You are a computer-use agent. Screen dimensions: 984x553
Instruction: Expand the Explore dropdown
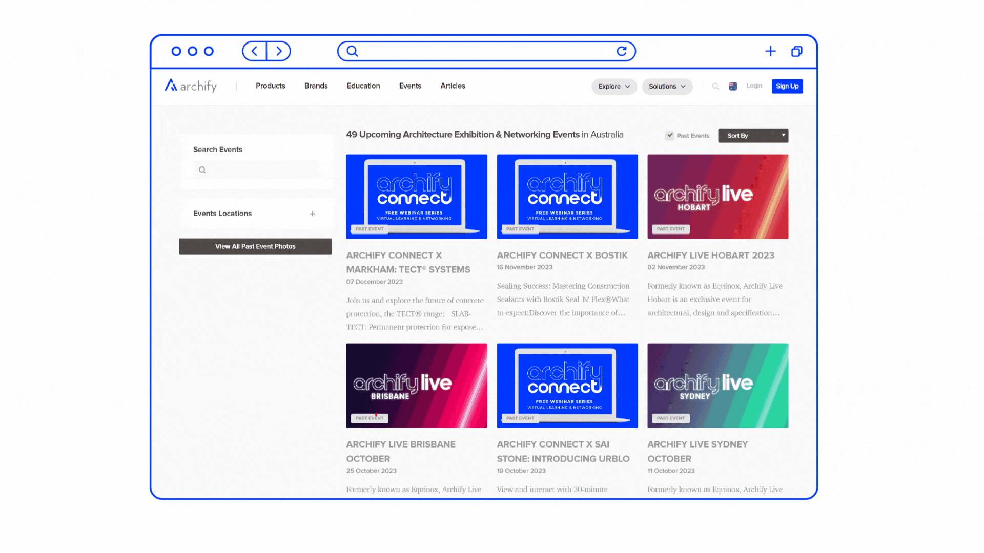(x=614, y=86)
